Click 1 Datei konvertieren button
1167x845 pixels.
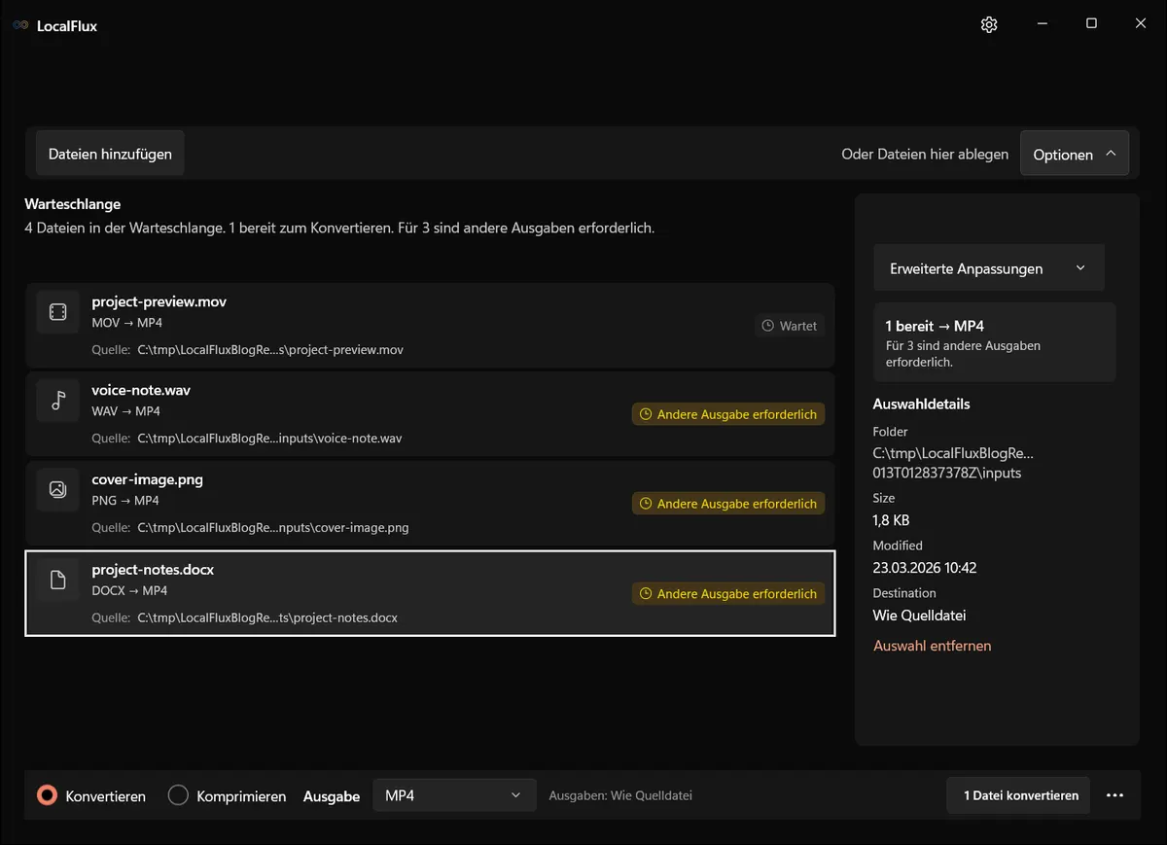tap(1020, 795)
